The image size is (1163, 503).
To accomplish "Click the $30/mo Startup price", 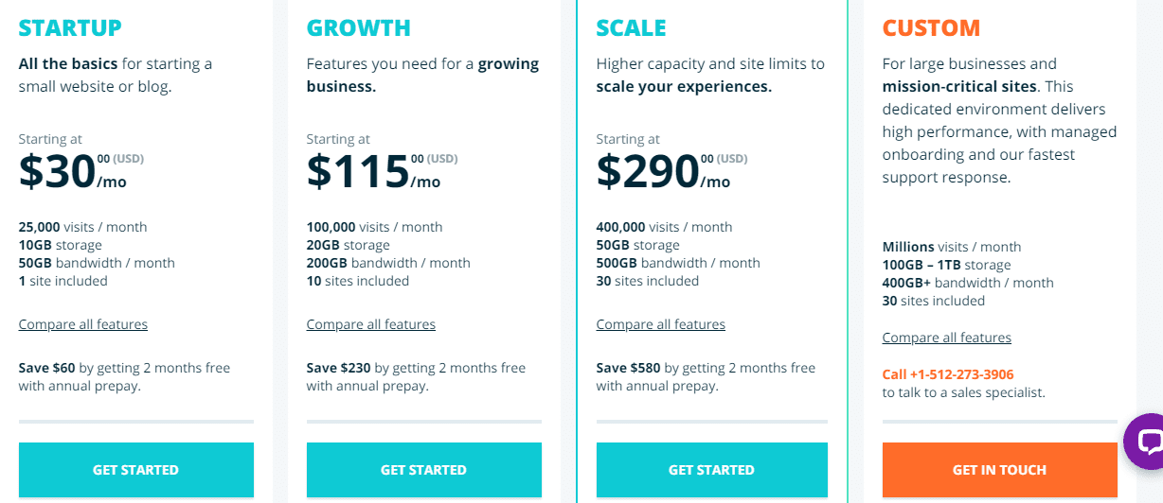I will click(81, 171).
